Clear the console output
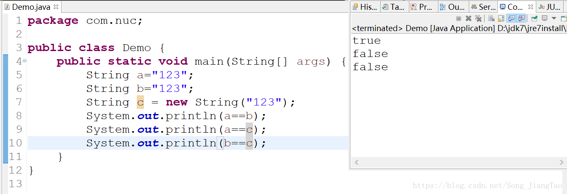 click(x=491, y=18)
